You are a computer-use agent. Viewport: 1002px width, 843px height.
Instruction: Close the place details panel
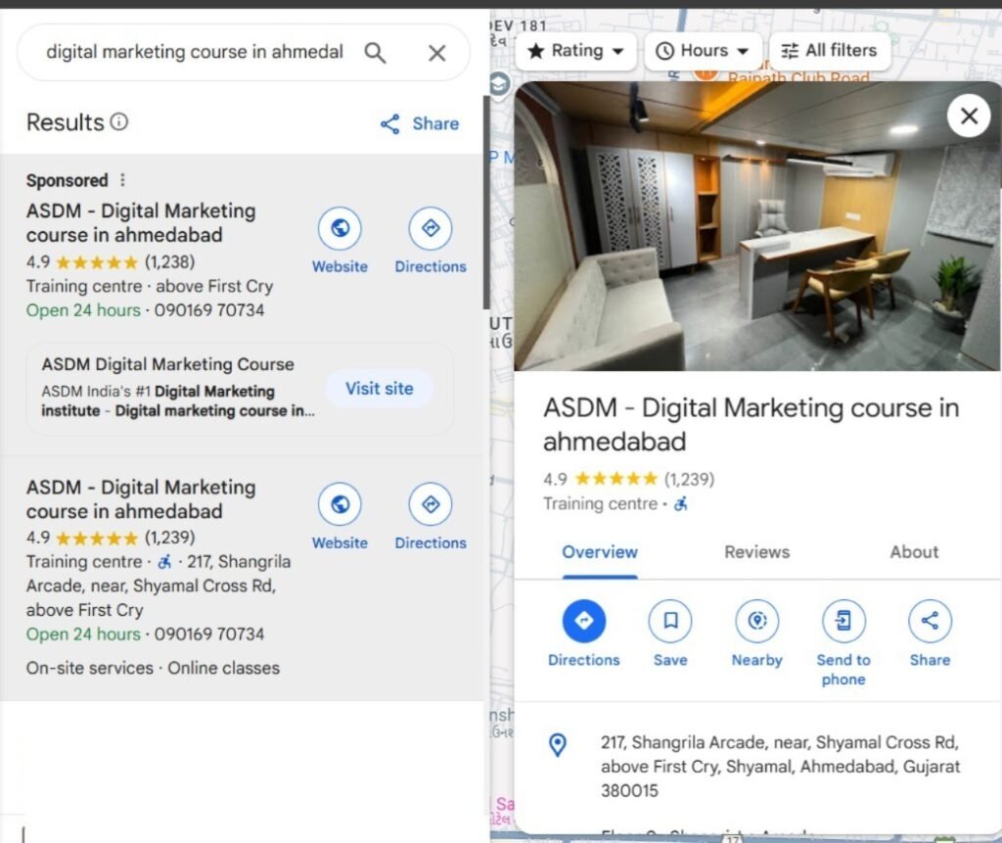(969, 116)
